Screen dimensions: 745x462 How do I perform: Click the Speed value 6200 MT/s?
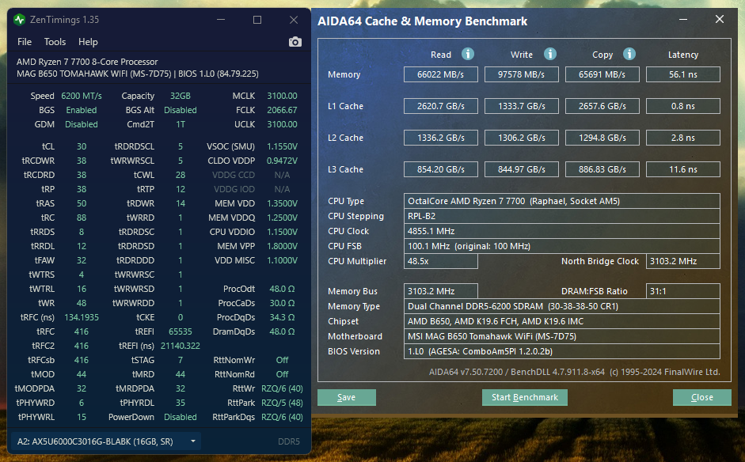coord(82,96)
